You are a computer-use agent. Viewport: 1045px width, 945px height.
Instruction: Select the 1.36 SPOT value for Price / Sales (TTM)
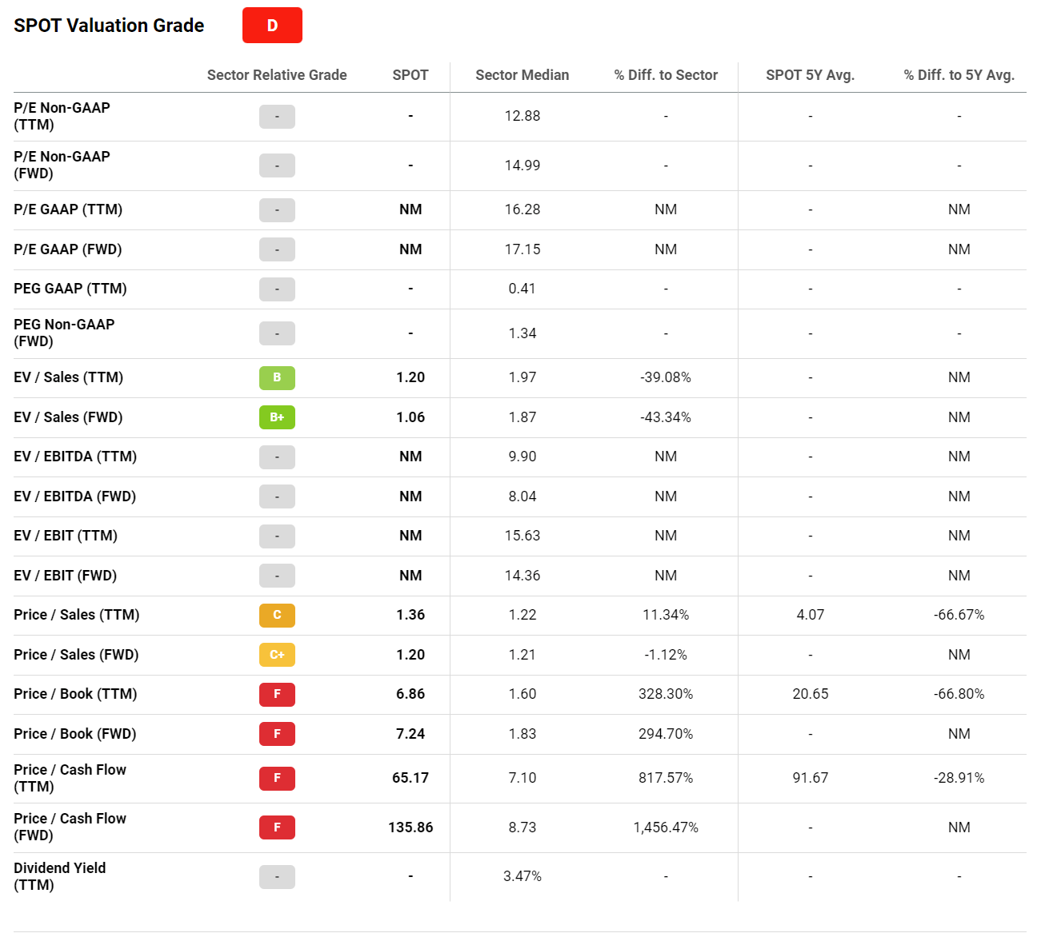[x=410, y=615]
